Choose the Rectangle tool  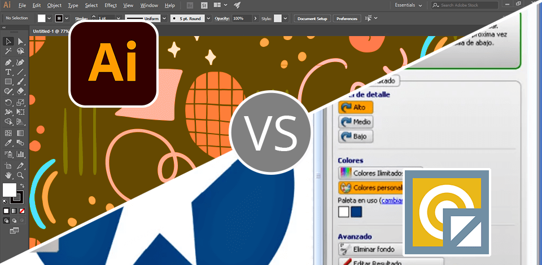coord(8,82)
